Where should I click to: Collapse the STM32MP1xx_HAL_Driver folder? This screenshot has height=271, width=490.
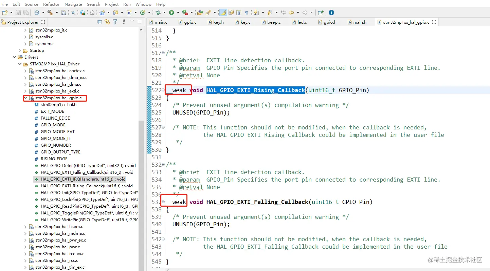click(x=20, y=64)
